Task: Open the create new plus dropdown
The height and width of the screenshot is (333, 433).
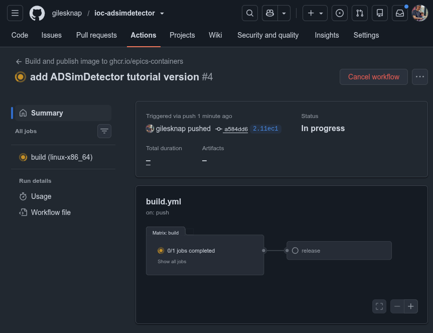Action: point(315,13)
